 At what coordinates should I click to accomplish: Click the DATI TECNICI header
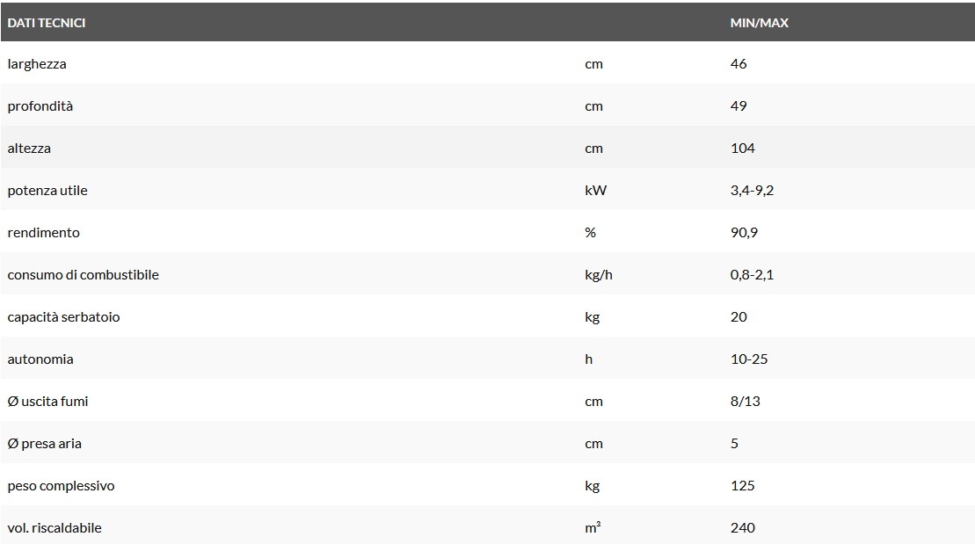[x=47, y=23]
